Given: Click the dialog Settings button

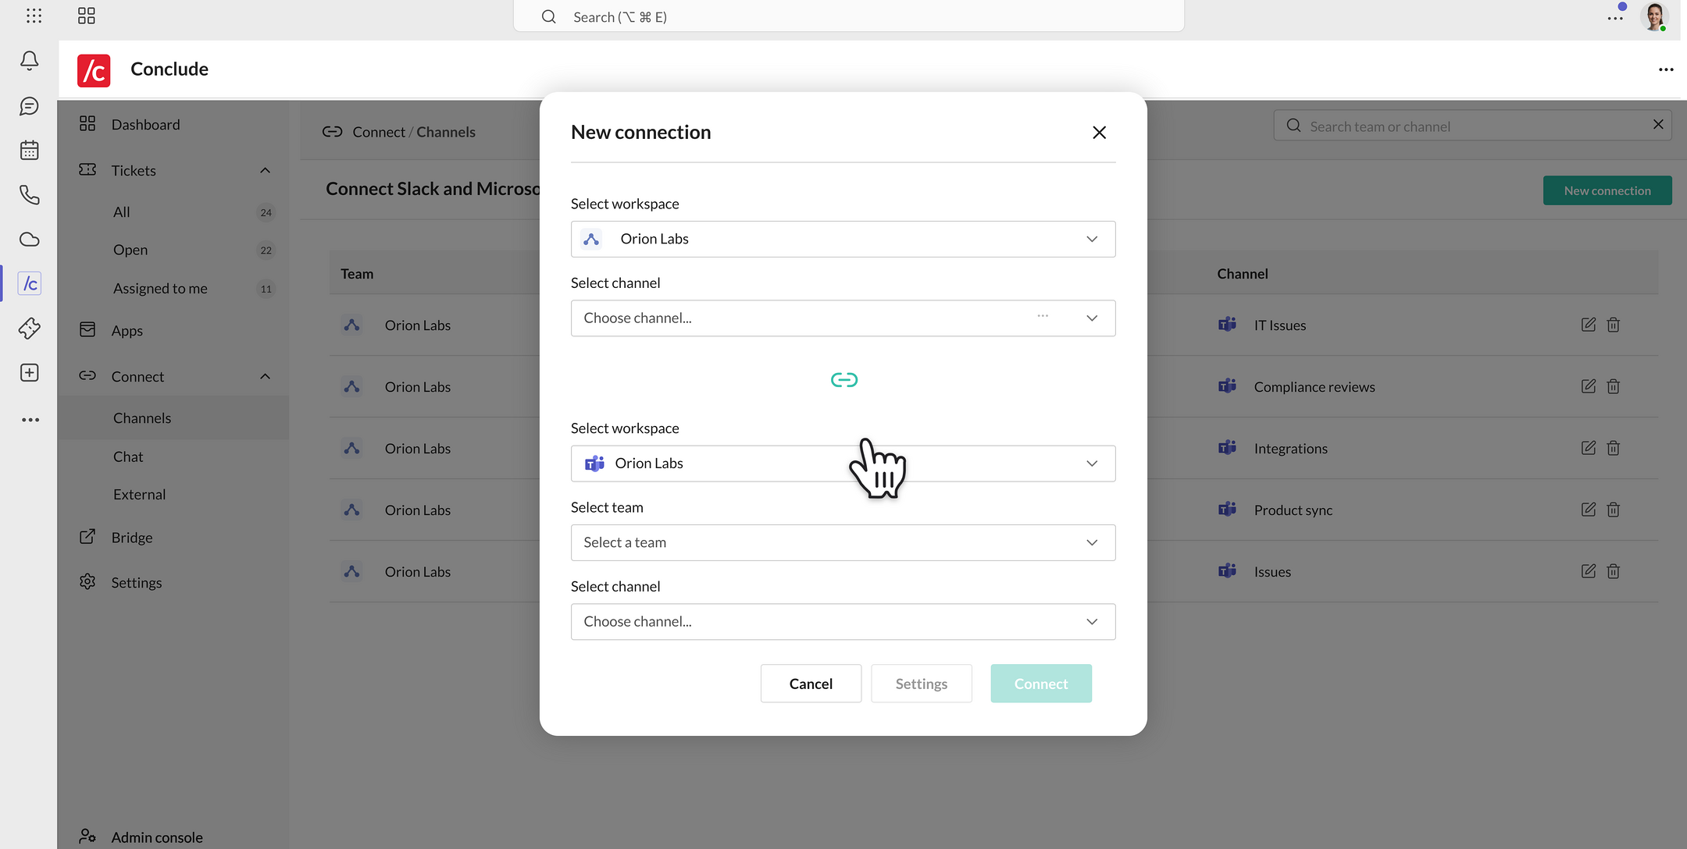Looking at the screenshot, I should coord(922,684).
